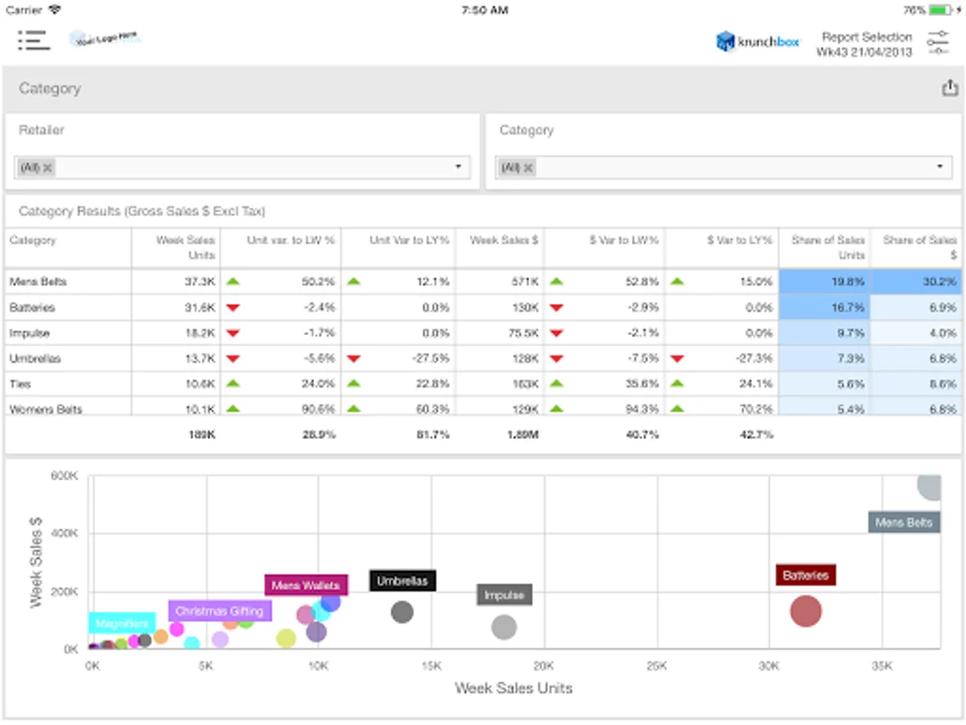Click inside the Retailer filter field
The width and height of the screenshot is (966, 725).
[x=242, y=168]
